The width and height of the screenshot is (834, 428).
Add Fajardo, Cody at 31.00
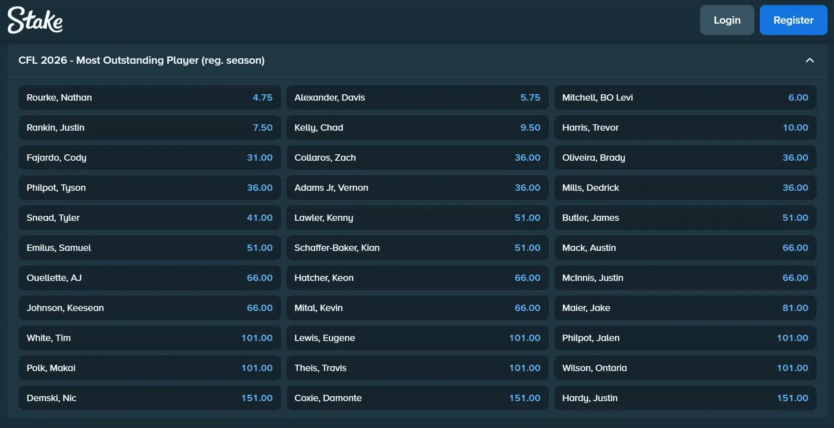tap(149, 158)
